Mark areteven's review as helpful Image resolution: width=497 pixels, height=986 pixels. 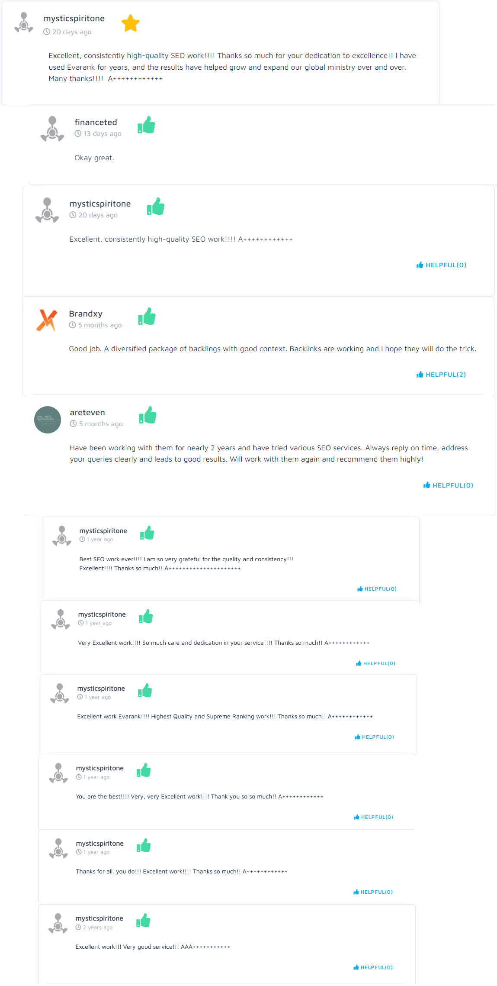[x=449, y=485]
